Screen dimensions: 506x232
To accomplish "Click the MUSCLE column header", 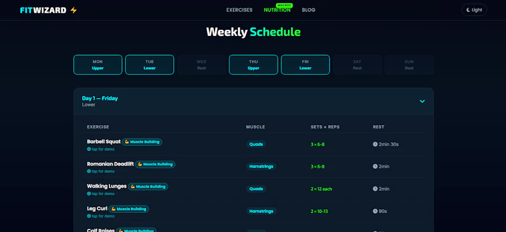I will pyautogui.click(x=256, y=127).
